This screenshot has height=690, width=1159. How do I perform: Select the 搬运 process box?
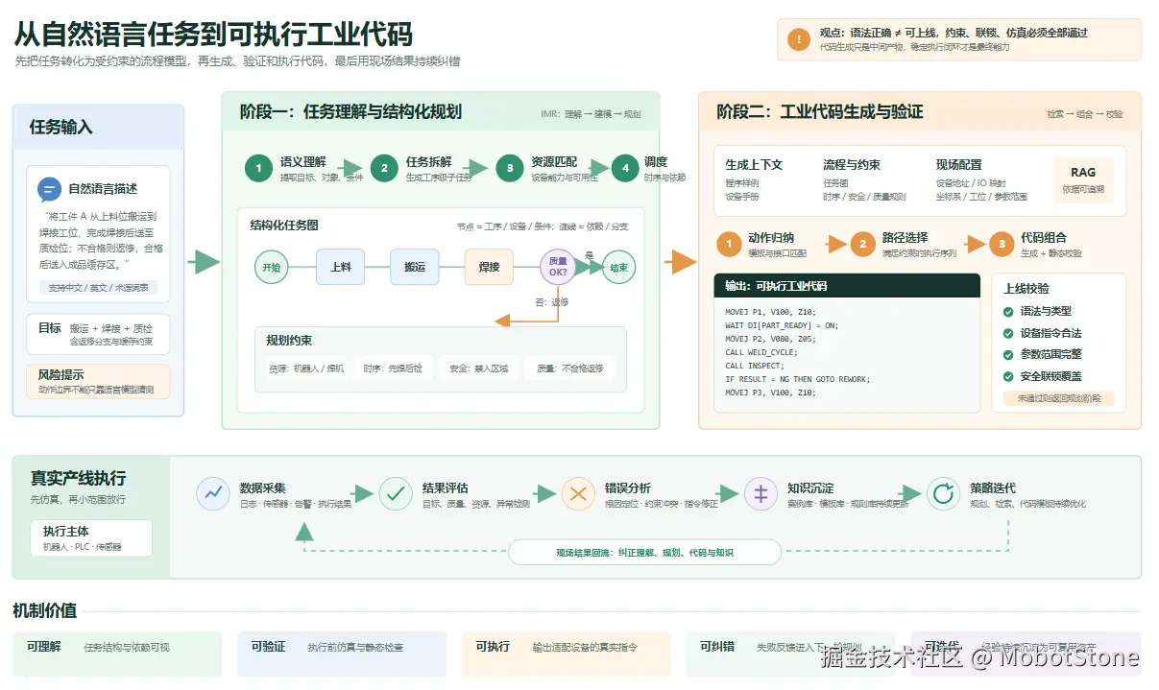tap(415, 267)
